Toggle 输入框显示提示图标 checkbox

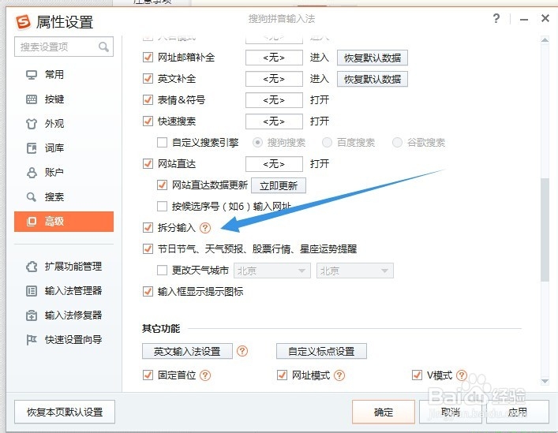click(x=148, y=292)
